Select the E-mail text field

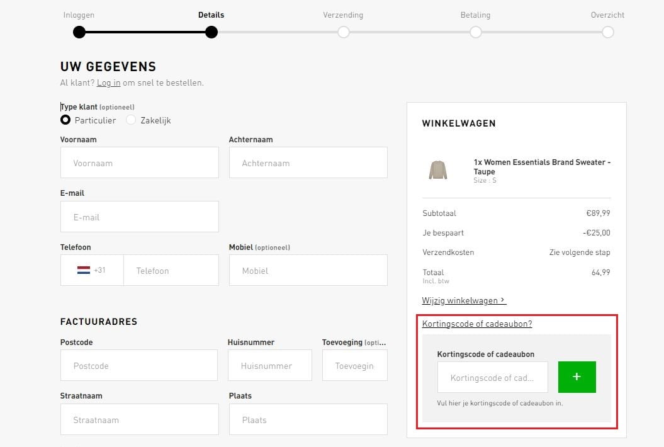point(140,217)
